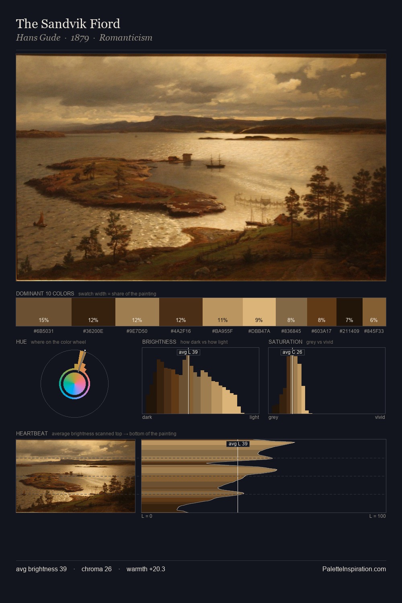The height and width of the screenshot is (603, 402).
Task: Click the 'warmth +20.3' footer stat
Action: point(146,569)
